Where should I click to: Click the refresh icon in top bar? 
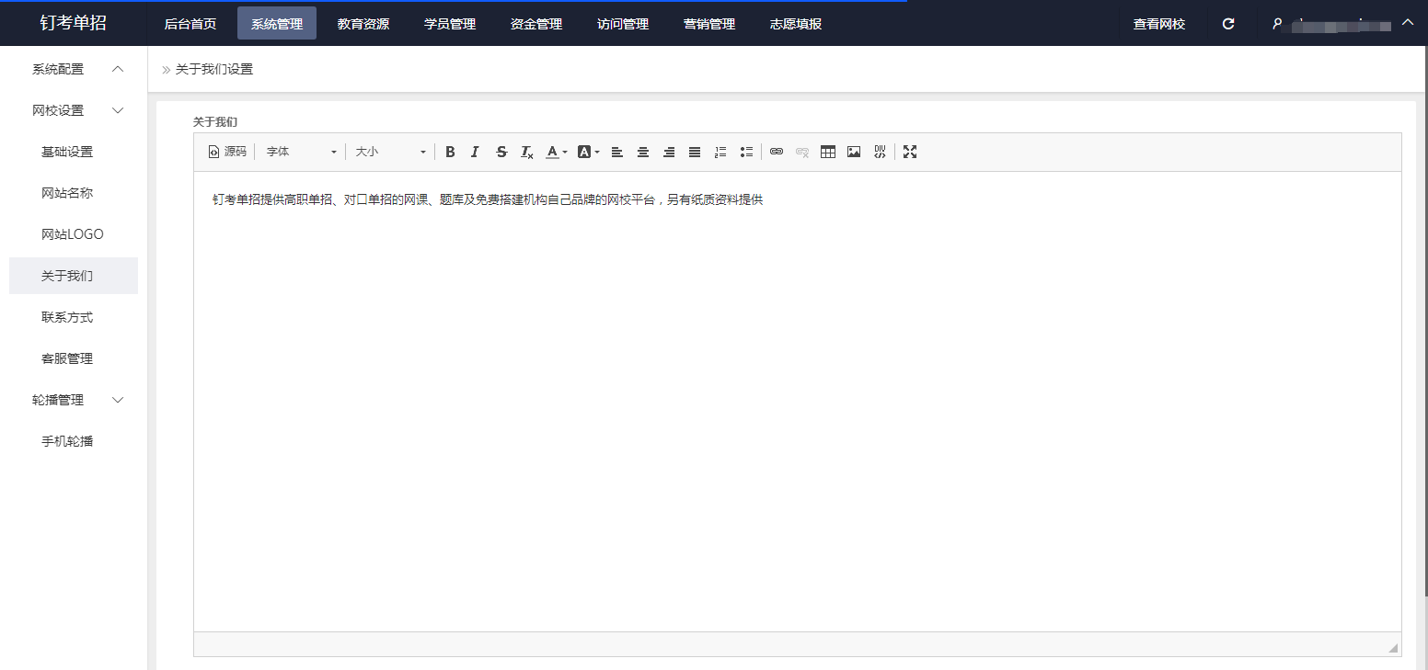(1228, 24)
